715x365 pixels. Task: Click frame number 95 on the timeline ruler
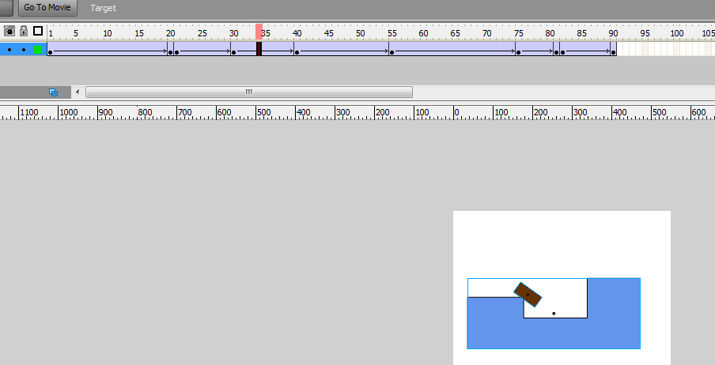pyautogui.click(x=645, y=33)
